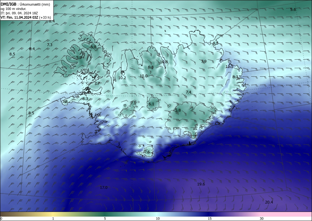Select the color scale tick label 5
This screenshot has height=221, width=312.
[105, 219]
